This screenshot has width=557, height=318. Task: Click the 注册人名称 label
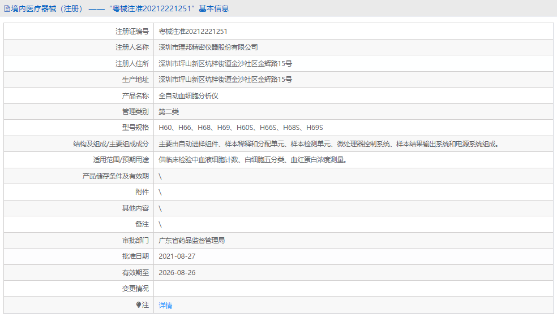pyautogui.click(x=132, y=47)
